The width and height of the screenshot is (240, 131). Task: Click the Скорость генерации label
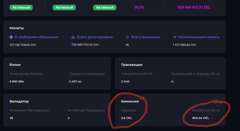[87, 74]
